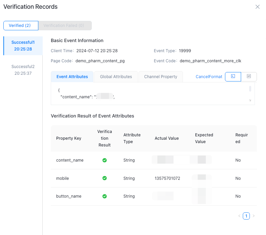Screen dimensions: 266x235
Task: Click No in the button_name row
Action: pos(238,196)
